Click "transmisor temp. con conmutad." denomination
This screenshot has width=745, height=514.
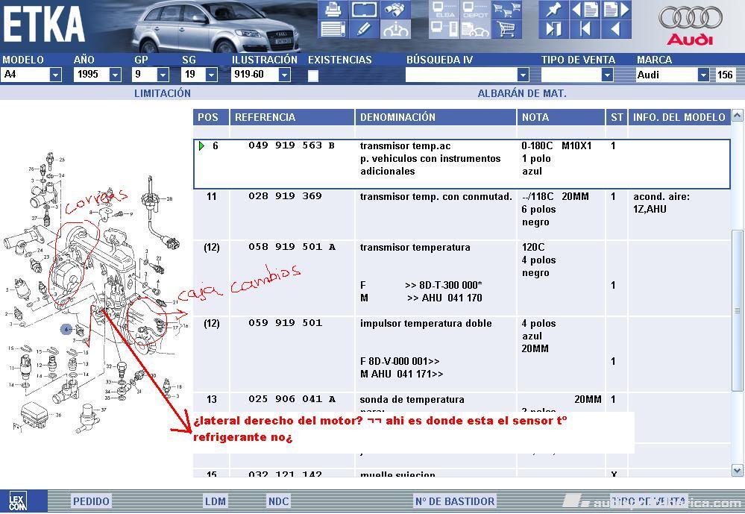pyautogui.click(x=436, y=196)
